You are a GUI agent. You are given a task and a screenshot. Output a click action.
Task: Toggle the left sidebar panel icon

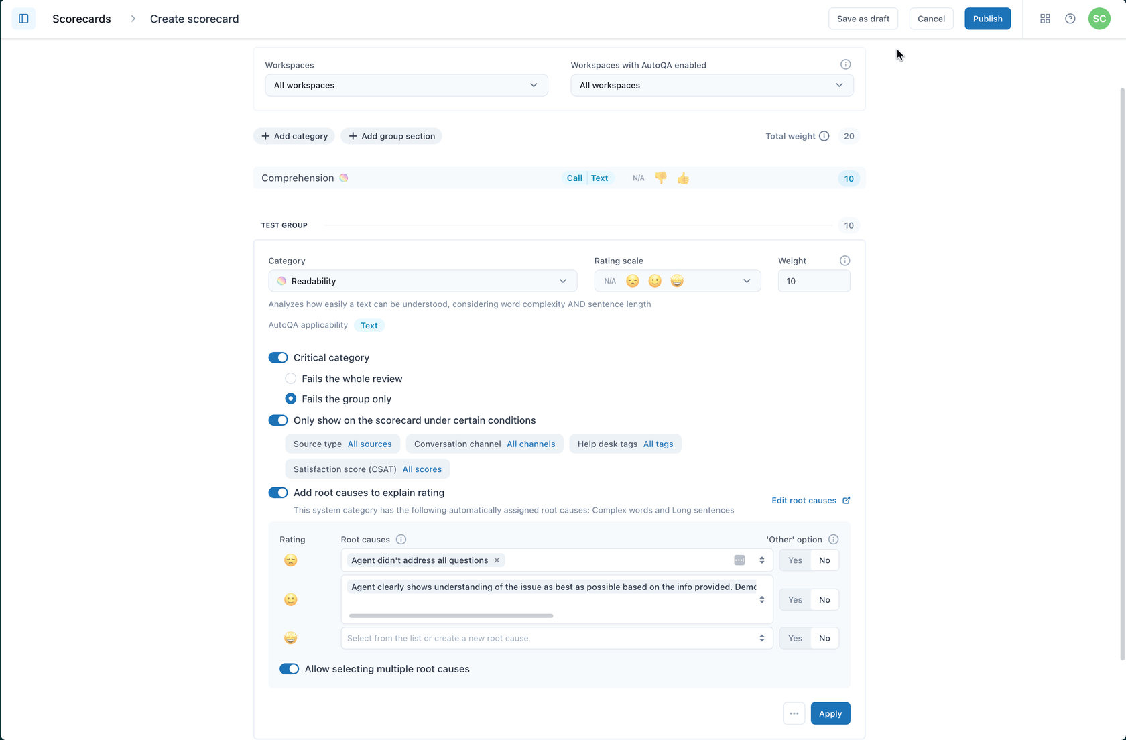24,19
